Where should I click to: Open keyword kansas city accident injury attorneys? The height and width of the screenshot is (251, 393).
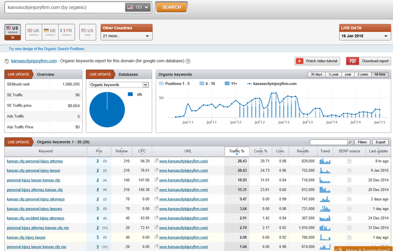[35, 218]
